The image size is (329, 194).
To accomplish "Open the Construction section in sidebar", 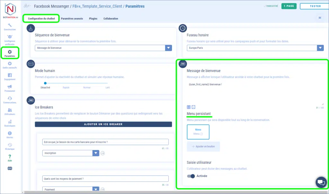I will 10,27.
